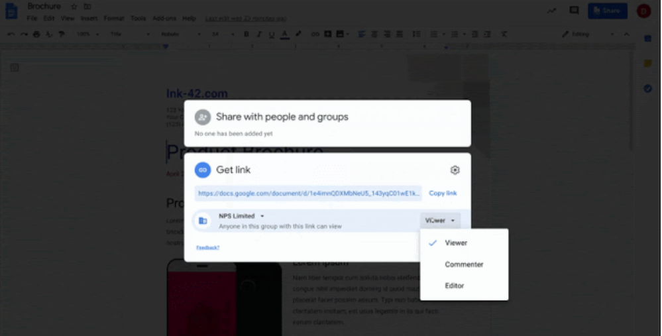The height and width of the screenshot is (336, 662).
Task: Open the paragraph style Title dropdown
Action: (x=130, y=34)
